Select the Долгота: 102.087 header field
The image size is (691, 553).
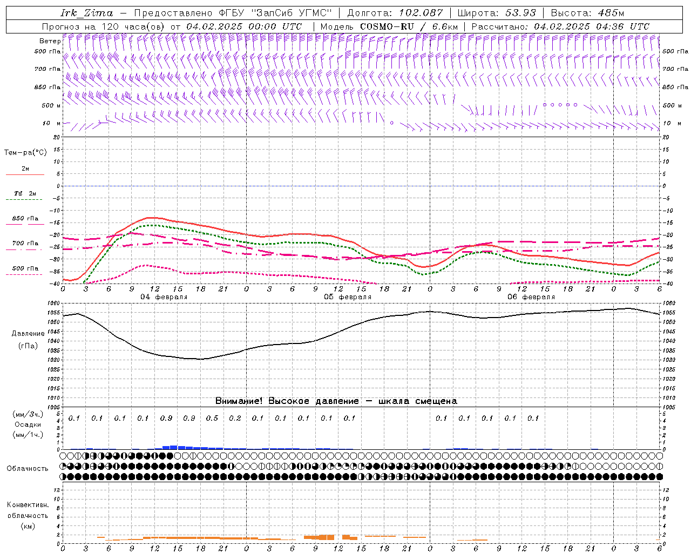pyautogui.click(x=395, y=13)
